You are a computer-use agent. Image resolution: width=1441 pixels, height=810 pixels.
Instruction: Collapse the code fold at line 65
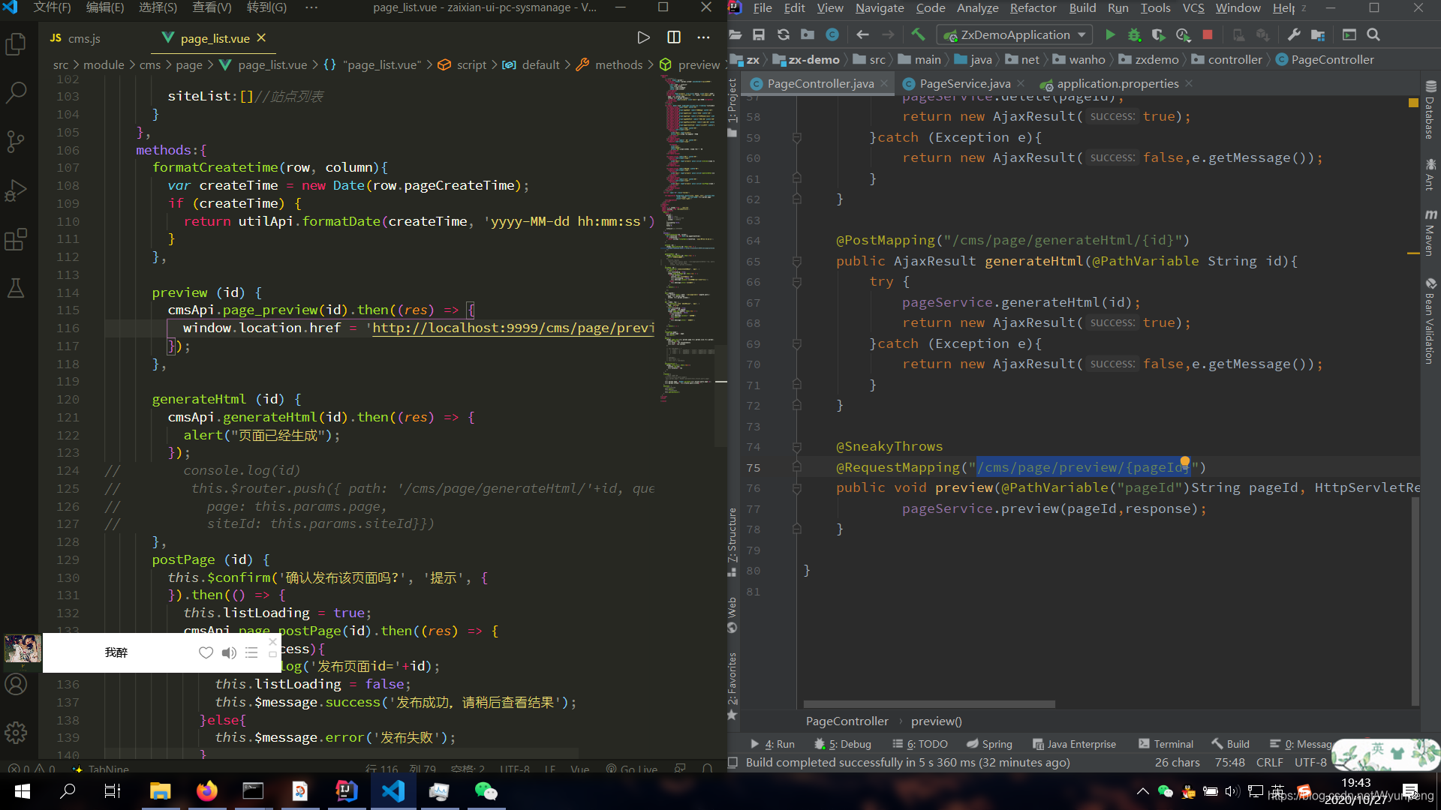point(797,262)
